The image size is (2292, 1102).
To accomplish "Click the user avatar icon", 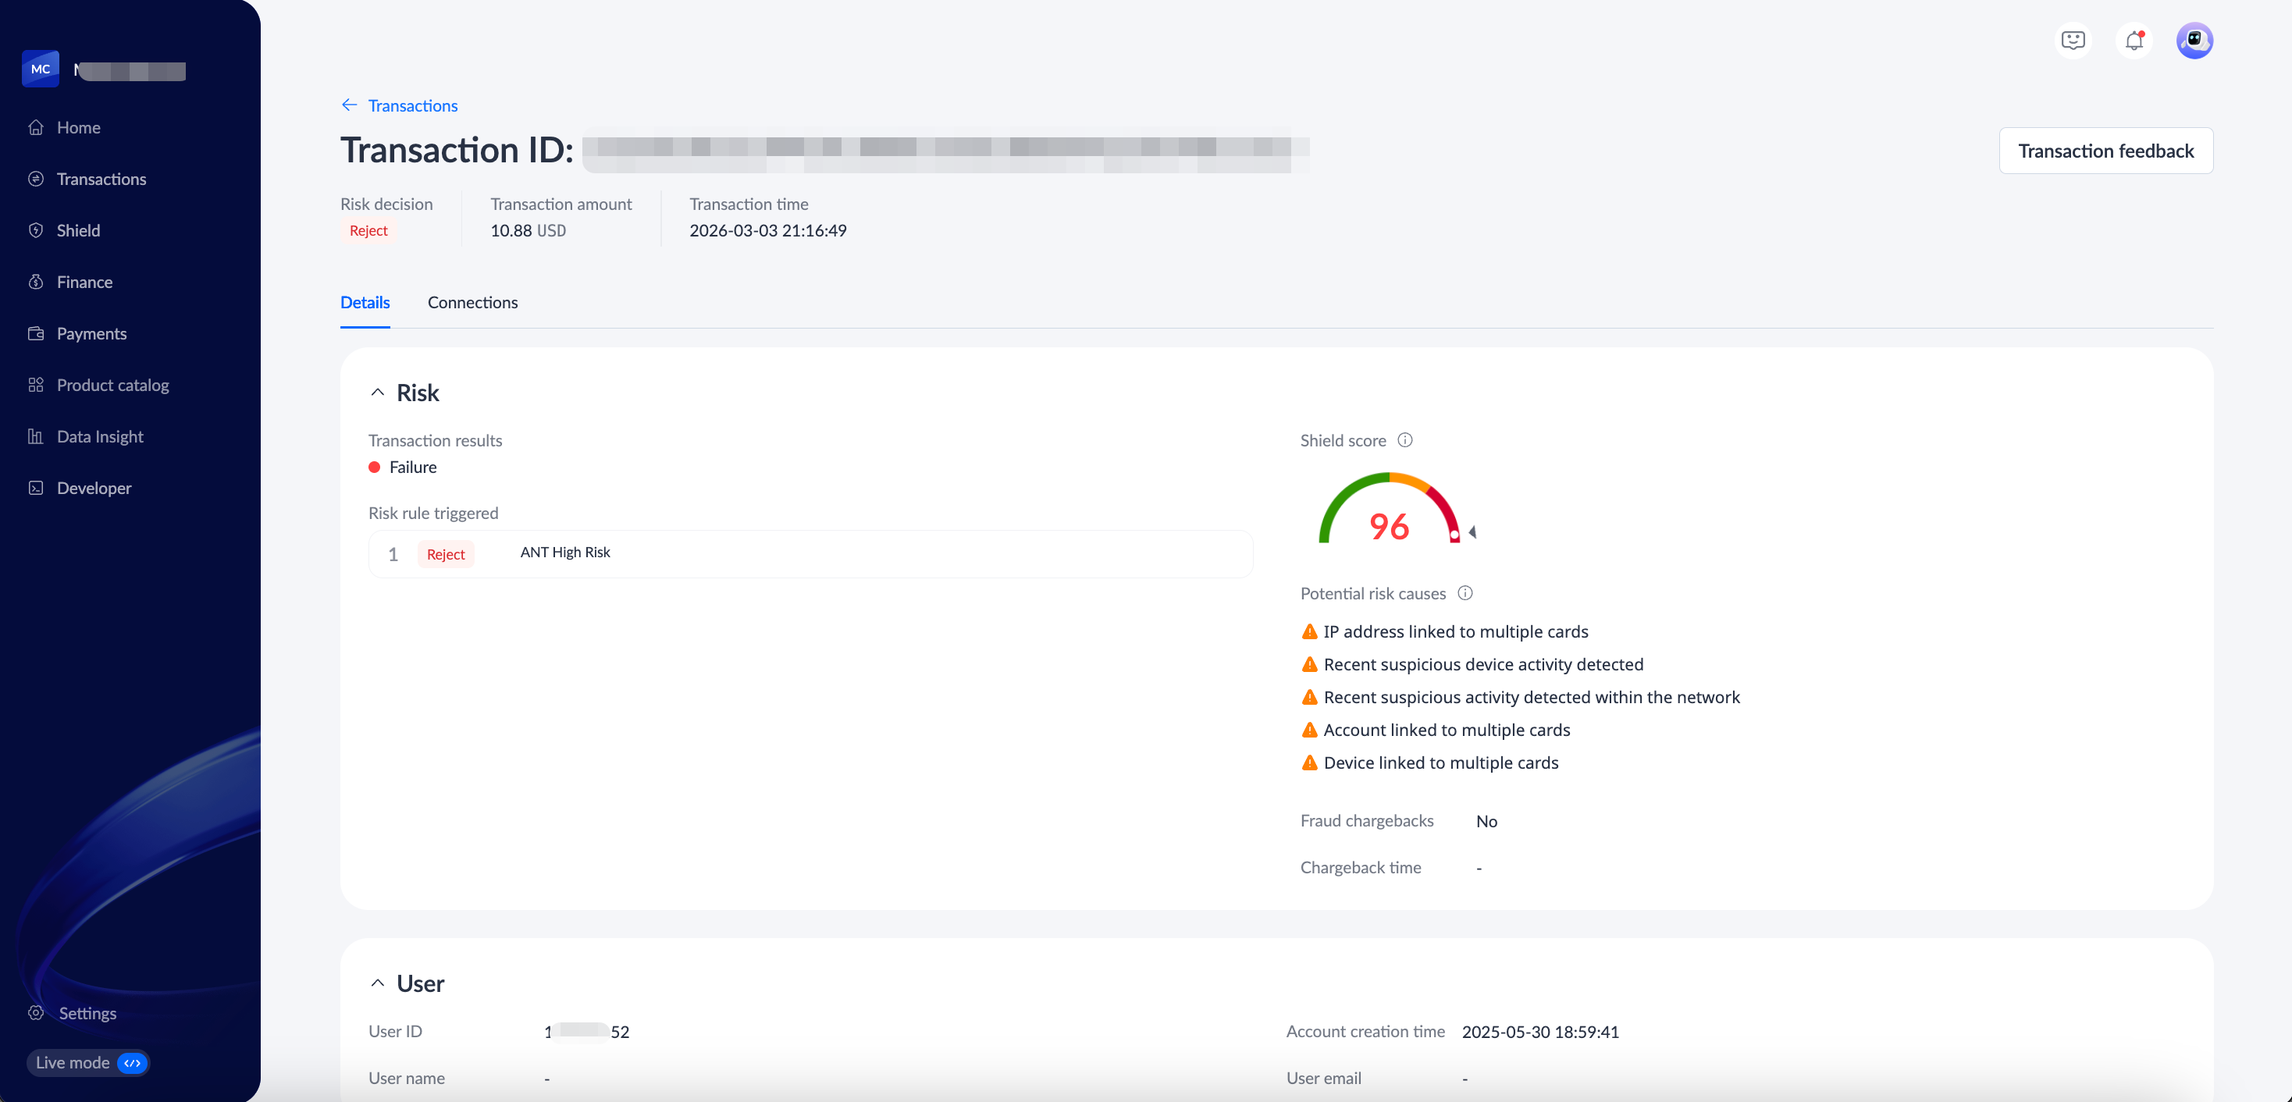I will coord(2194,41).
